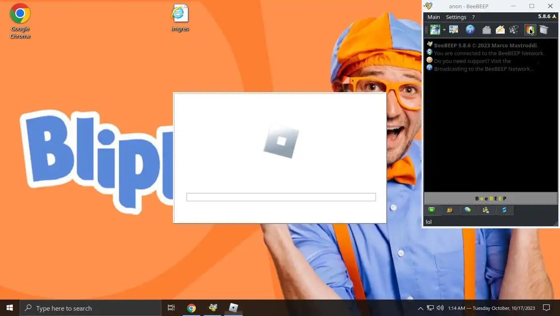Click the taskbar clock showing 1:14 AM
The image size is (560, 316).
[492, 308]
